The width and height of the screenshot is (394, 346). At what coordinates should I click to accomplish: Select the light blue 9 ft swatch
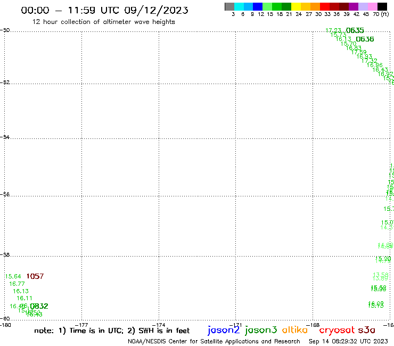tap(248, 6)
